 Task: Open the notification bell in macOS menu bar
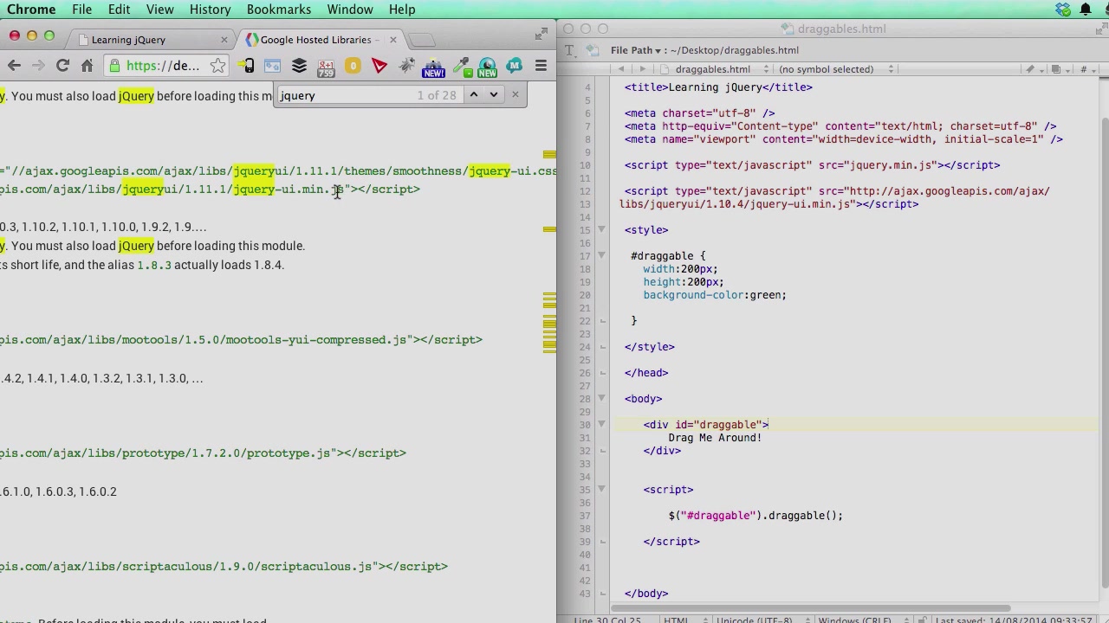(x=1085, y=10)
